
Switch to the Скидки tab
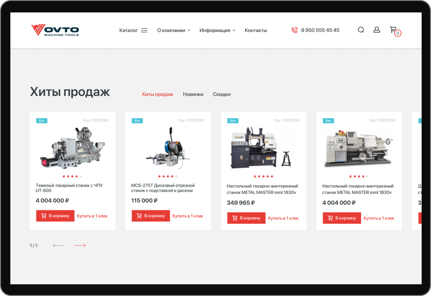221,94
